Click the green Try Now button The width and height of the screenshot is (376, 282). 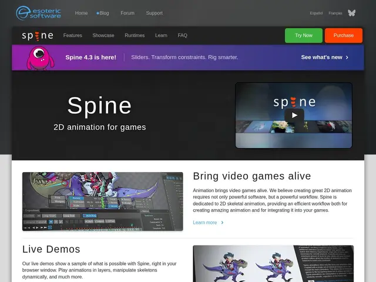click(304, 35)
